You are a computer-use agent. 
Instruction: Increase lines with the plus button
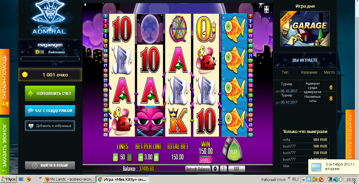click(129, 157)
